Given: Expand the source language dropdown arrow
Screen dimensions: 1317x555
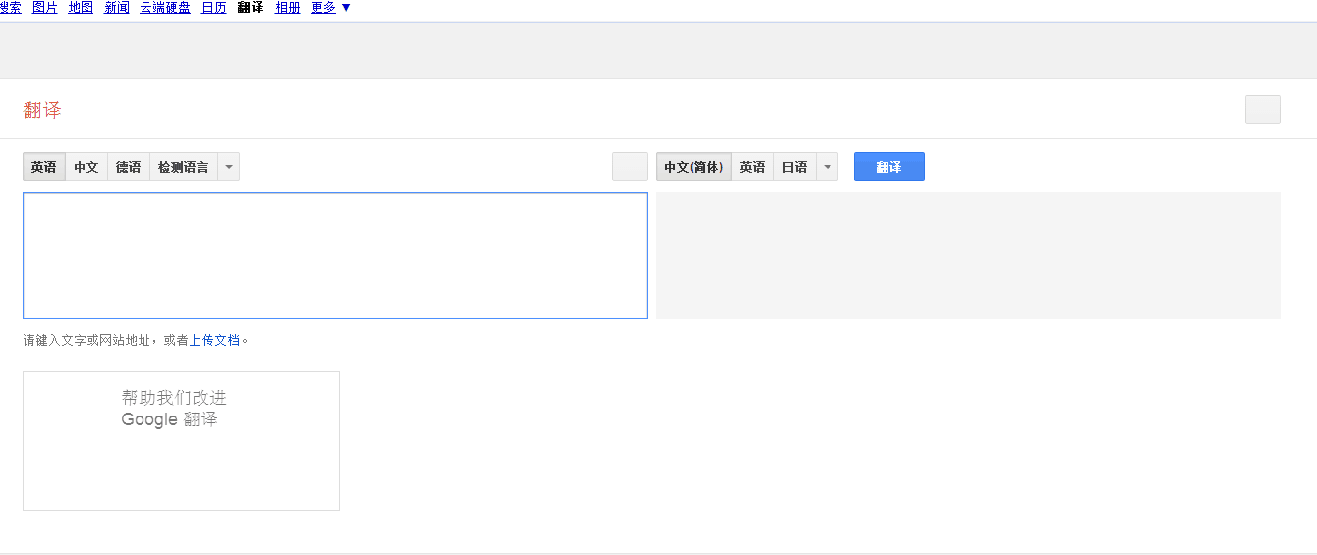Looking at the screenshot, I should coord(228,167).
